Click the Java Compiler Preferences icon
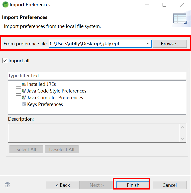This screenshot has height=193, width=191. pyautogui.click(x=24, y=97)
